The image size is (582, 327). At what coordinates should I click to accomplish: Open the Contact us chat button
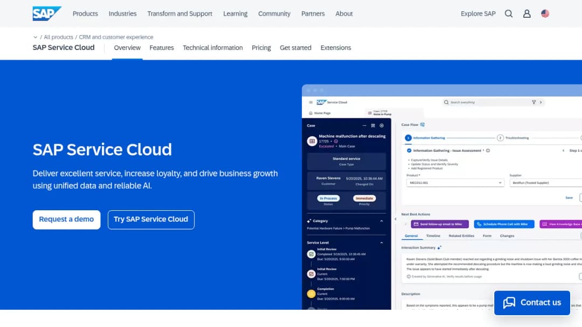pyautogui.click(x=532, y=303)
